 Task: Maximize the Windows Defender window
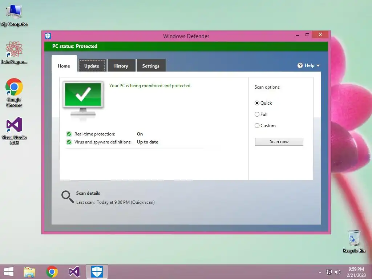[x=307, y=35]
